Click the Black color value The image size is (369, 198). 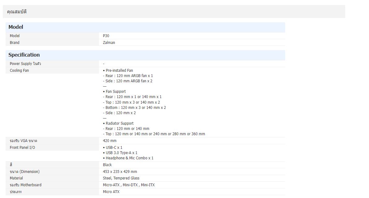tap(107, 165)
